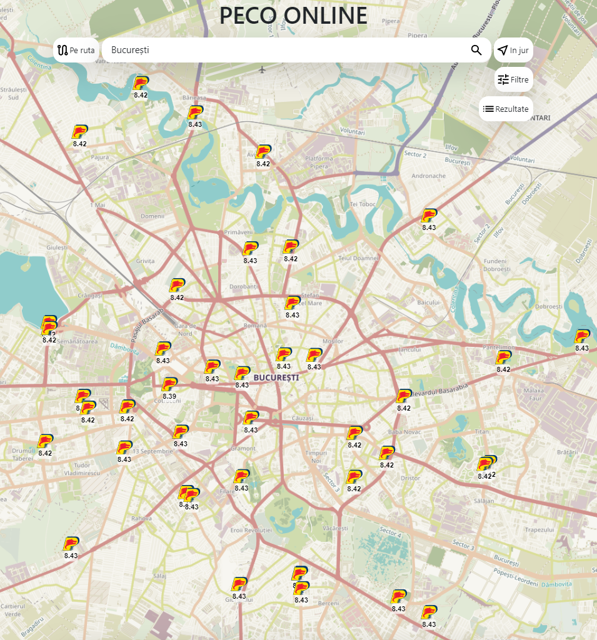
Task: Show the Rezultate results list
Action: [x=506, y=109]
